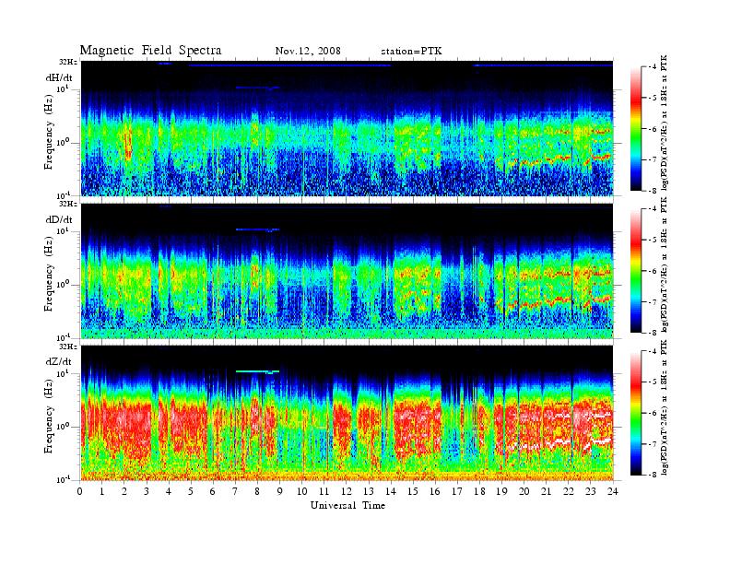Image resolution: width=730 pixels, height=564 pixels.
Task: Click the "station=PTK" label
Action: pos(412,52)
